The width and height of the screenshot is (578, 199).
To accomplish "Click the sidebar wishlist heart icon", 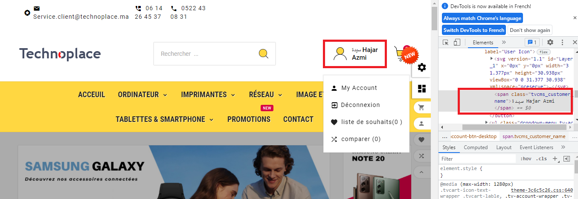I will point(421,139).
